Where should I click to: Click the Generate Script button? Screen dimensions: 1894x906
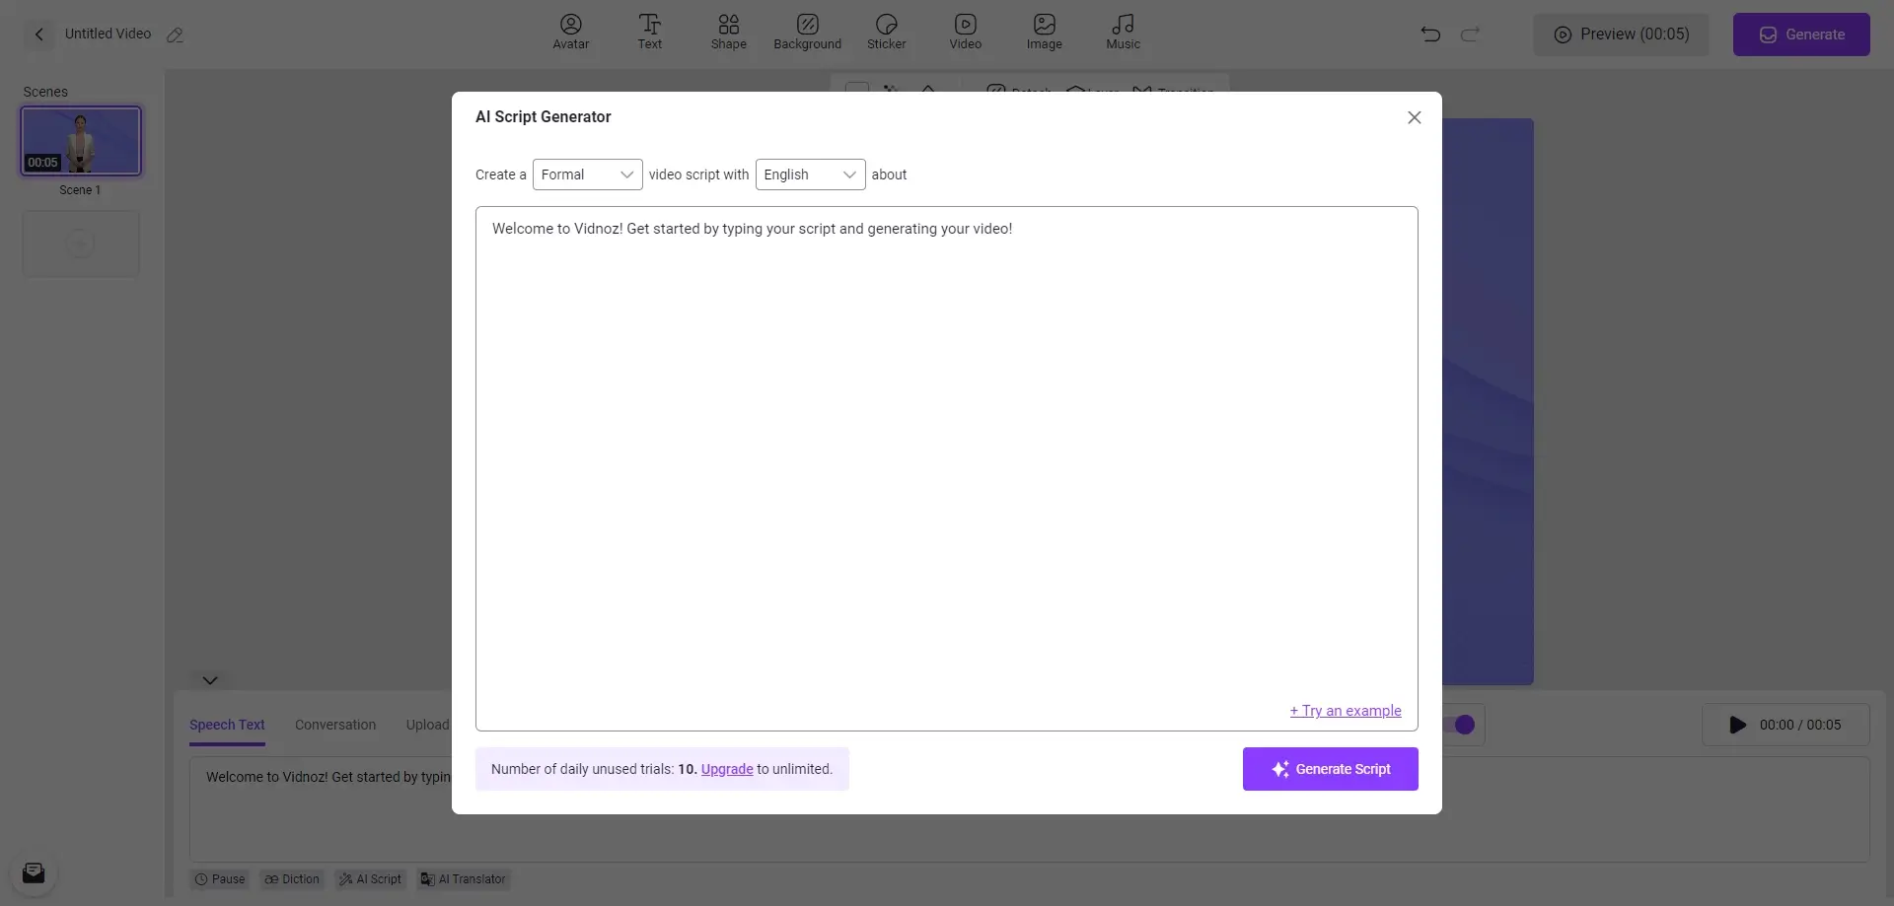point(1330,769)
